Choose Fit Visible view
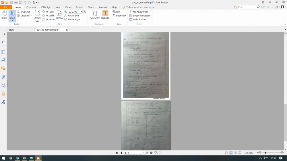The width and height of the screenshot is (287, 161). point(48,19)
